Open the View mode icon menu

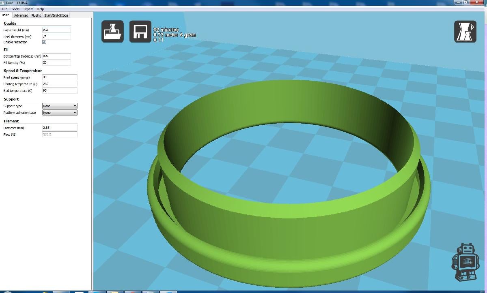465,32
